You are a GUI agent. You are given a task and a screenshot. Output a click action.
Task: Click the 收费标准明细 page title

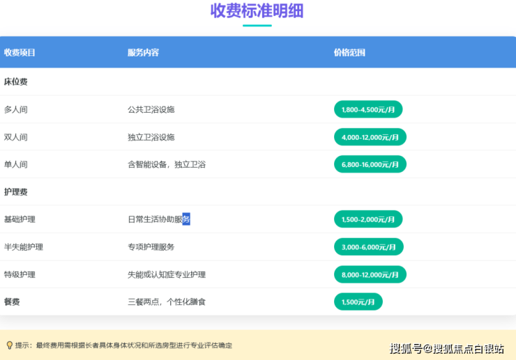257,10
